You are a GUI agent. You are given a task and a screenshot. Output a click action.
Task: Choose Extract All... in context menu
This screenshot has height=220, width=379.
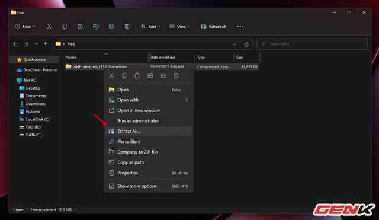(149, 131)
